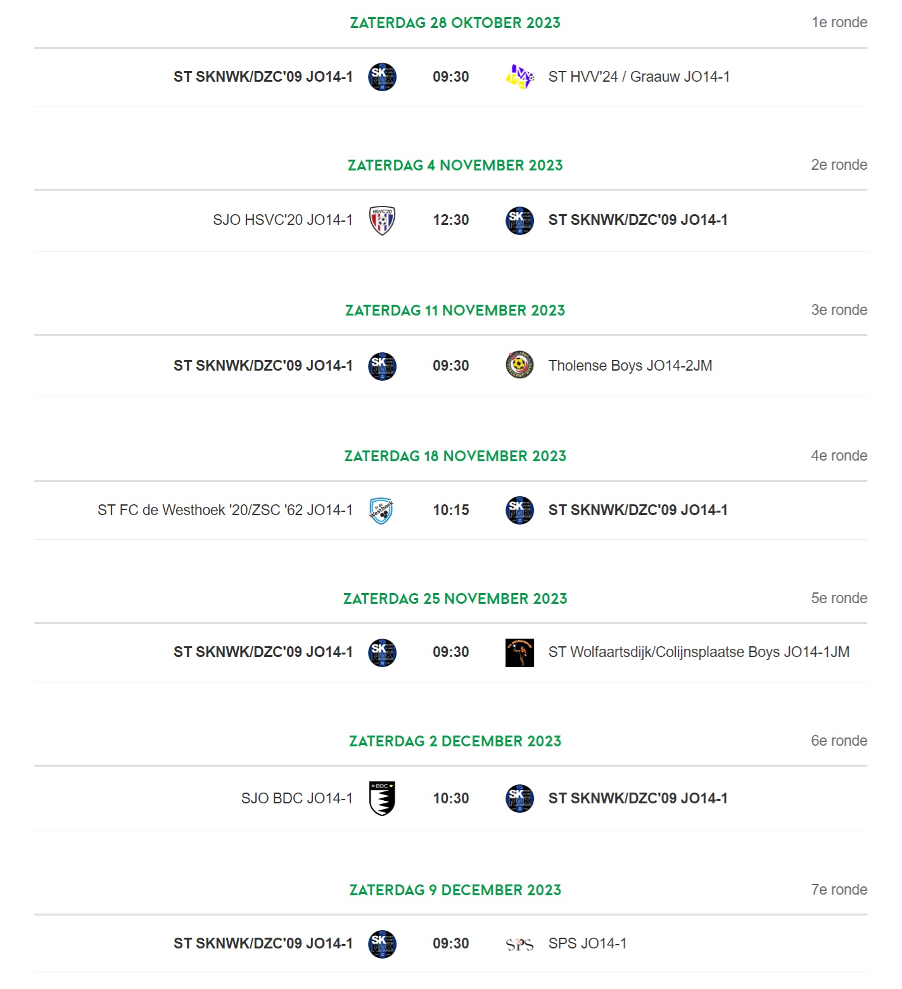Click the ST HVV'24 / Graauw club logo
This screenshot has height=989, width=902.
point(519,77)
